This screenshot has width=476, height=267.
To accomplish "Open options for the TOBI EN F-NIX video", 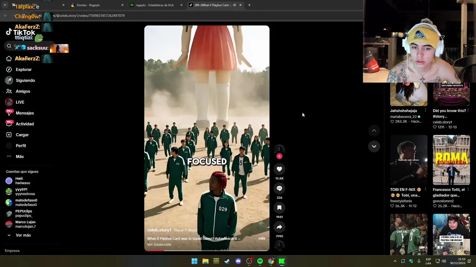I will 425,189.
